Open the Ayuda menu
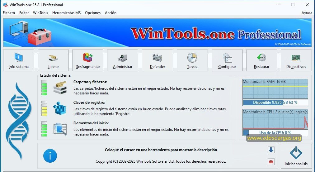The width and height of the screenshot is (315, 172). 307,13
